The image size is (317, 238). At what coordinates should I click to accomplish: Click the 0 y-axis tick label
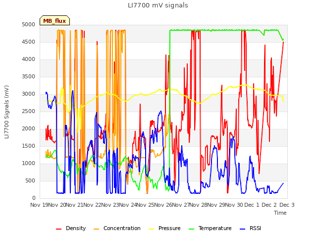[34, 198]
